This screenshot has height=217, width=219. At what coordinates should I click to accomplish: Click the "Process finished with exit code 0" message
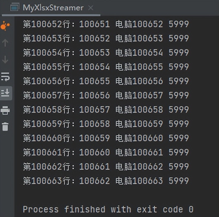click(x=108, y=209)
